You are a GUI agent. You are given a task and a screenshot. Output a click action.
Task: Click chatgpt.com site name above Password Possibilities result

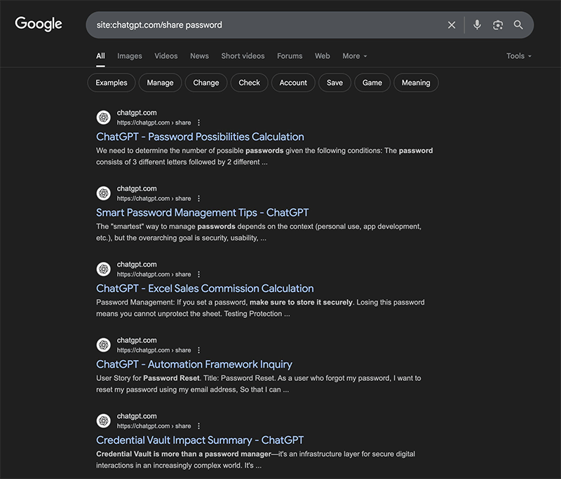[x=137, y=113]
